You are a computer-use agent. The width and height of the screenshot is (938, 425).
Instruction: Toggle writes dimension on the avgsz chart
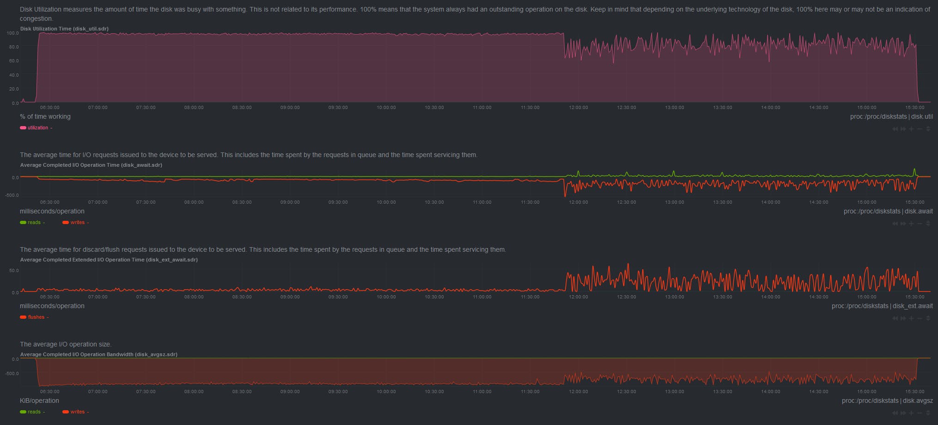tap(76, 412)
